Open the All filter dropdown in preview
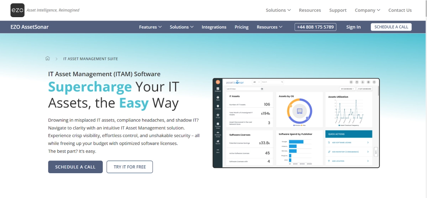This screenshot has height=198, width=427. point(256,82)
